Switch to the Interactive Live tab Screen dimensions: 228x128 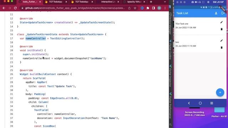click(108, 2)
